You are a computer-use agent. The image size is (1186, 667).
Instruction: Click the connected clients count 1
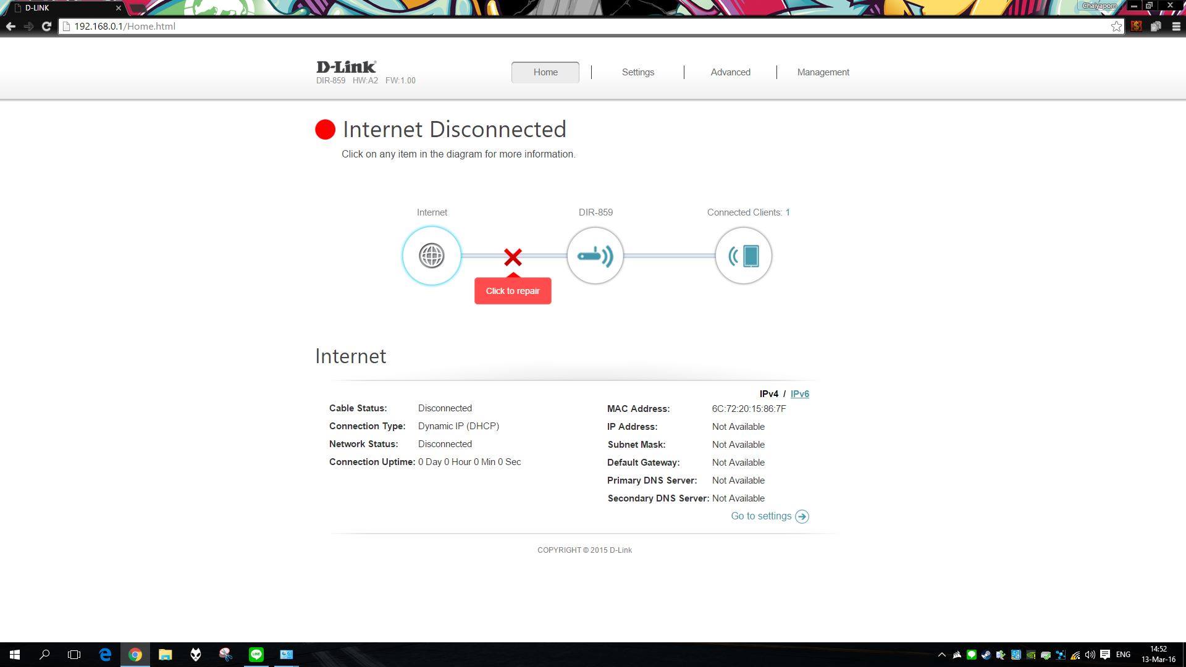pyautogui.click(x=788, y=212)
